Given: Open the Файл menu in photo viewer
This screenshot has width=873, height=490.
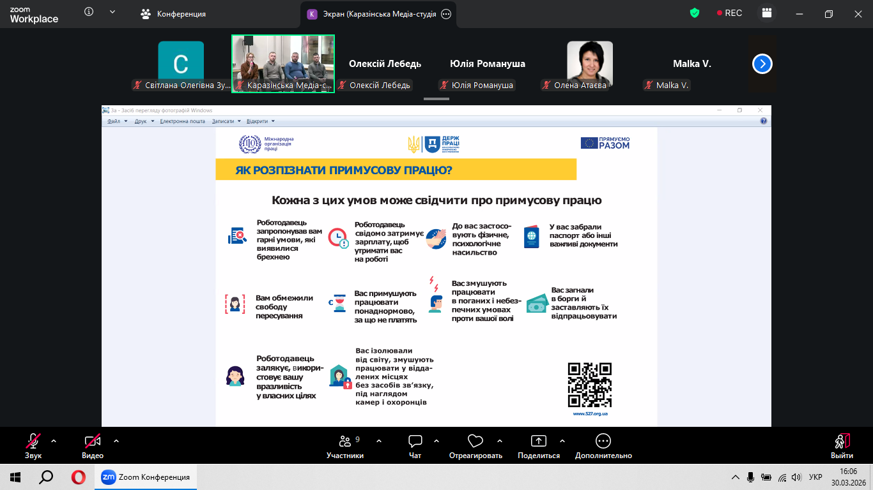Looking at the screenshot, I should 114,121.
